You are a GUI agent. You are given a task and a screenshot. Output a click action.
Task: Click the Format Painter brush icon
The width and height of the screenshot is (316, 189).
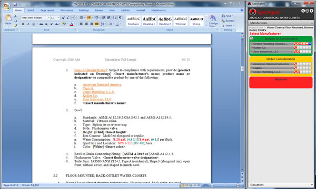(15, 26)
